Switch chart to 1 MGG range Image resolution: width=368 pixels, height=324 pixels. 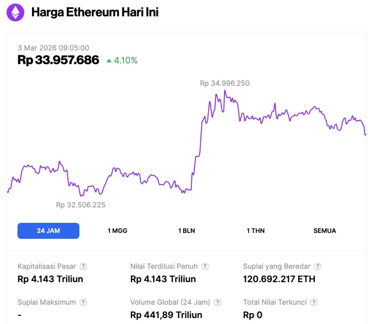coord(117,231)
